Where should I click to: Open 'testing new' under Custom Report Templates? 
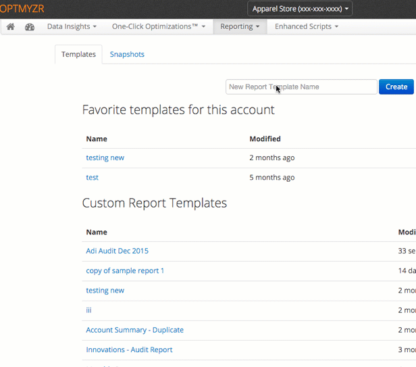(105, 291)
